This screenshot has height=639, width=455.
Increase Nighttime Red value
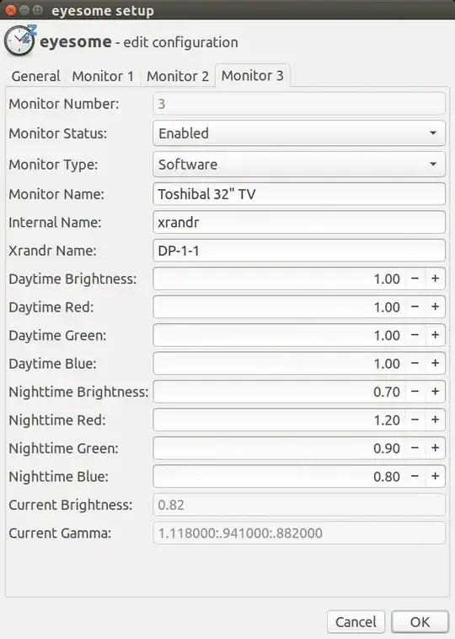pos(435,420)
